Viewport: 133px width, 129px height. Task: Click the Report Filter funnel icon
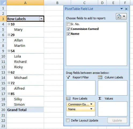click(x=68, y=77)
